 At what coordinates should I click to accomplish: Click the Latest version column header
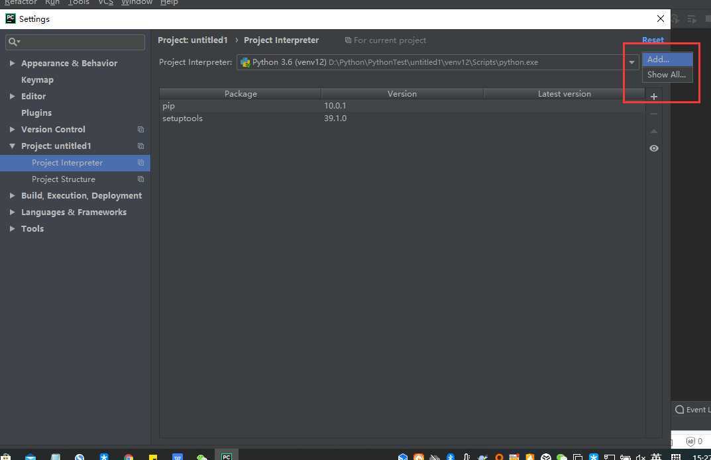(564, 94)
